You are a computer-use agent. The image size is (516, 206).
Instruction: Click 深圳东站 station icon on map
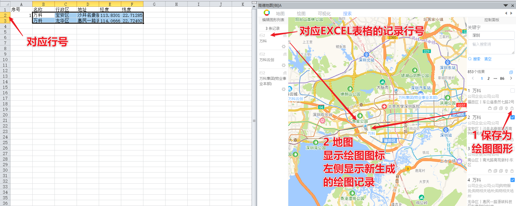click(x=448, y=62)
